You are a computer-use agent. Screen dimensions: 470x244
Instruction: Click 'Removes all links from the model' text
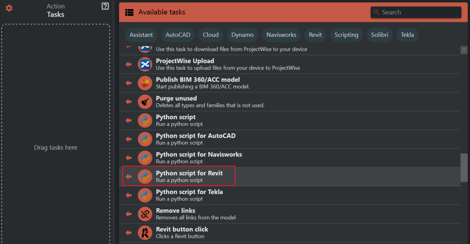(x=196, y=218)
